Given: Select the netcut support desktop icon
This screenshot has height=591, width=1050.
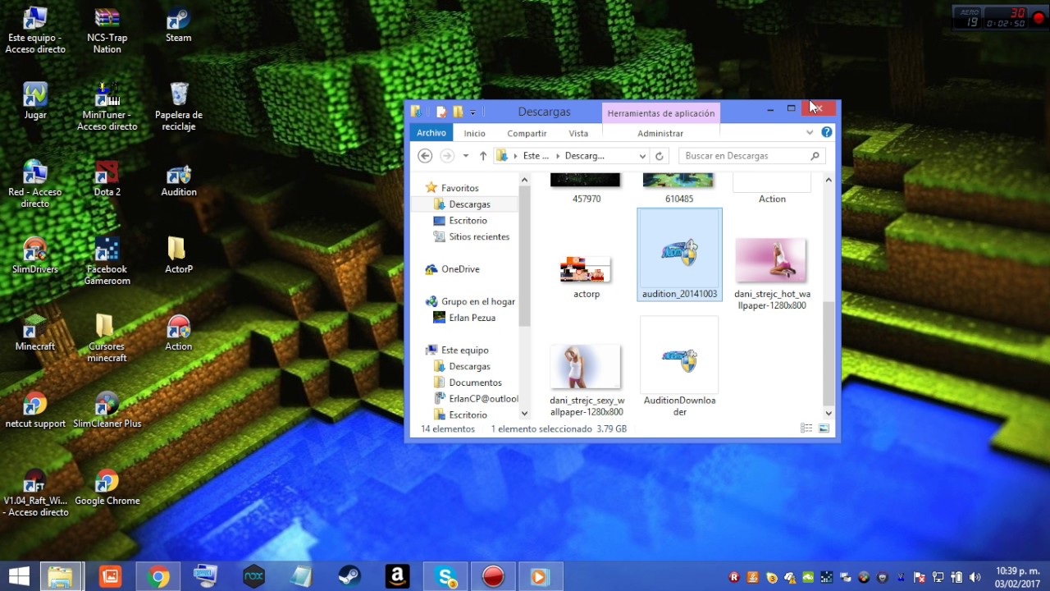Looking at the screenshot, I should [x=34, y=410].
